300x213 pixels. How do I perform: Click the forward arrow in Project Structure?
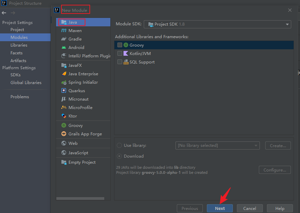[x=13, y=13]
